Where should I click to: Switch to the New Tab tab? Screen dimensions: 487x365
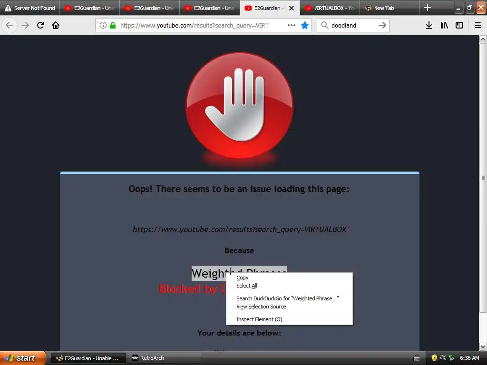390,8
